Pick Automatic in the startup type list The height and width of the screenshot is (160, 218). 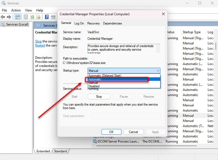tap(124, 79)
